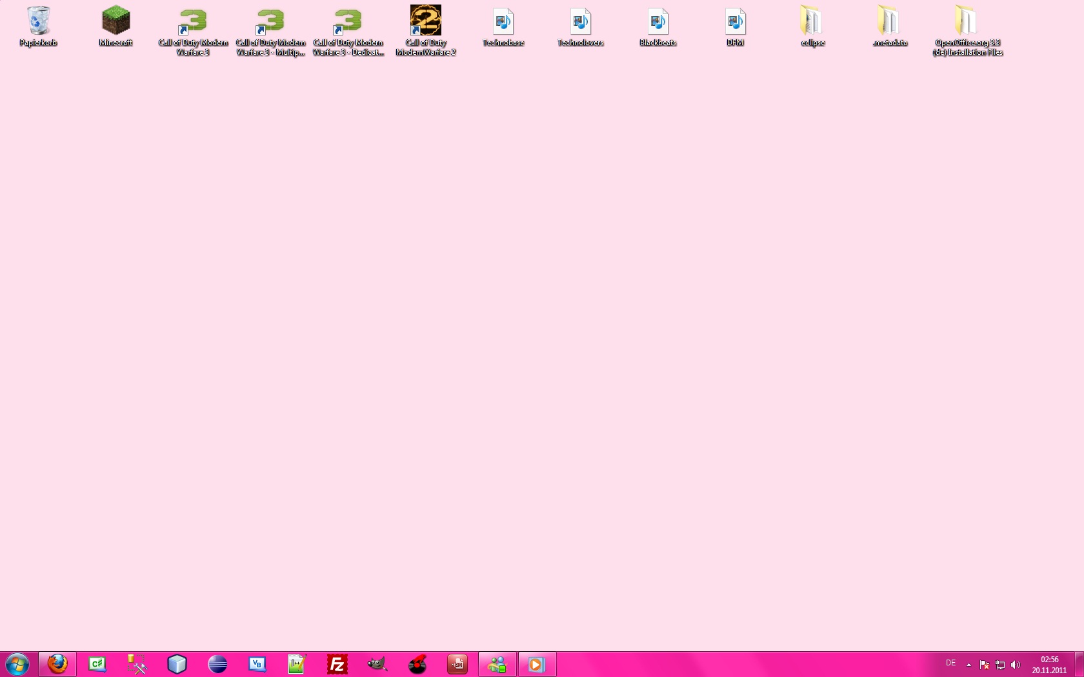Screen dimensions: 1084x677
Task: Open the volume speaker control
Action: [1016, 664]
